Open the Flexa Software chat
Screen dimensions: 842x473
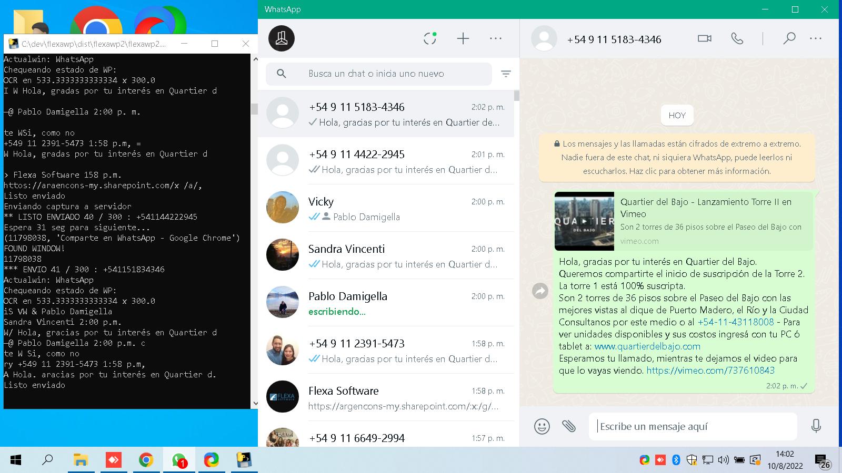pos(386,397)
